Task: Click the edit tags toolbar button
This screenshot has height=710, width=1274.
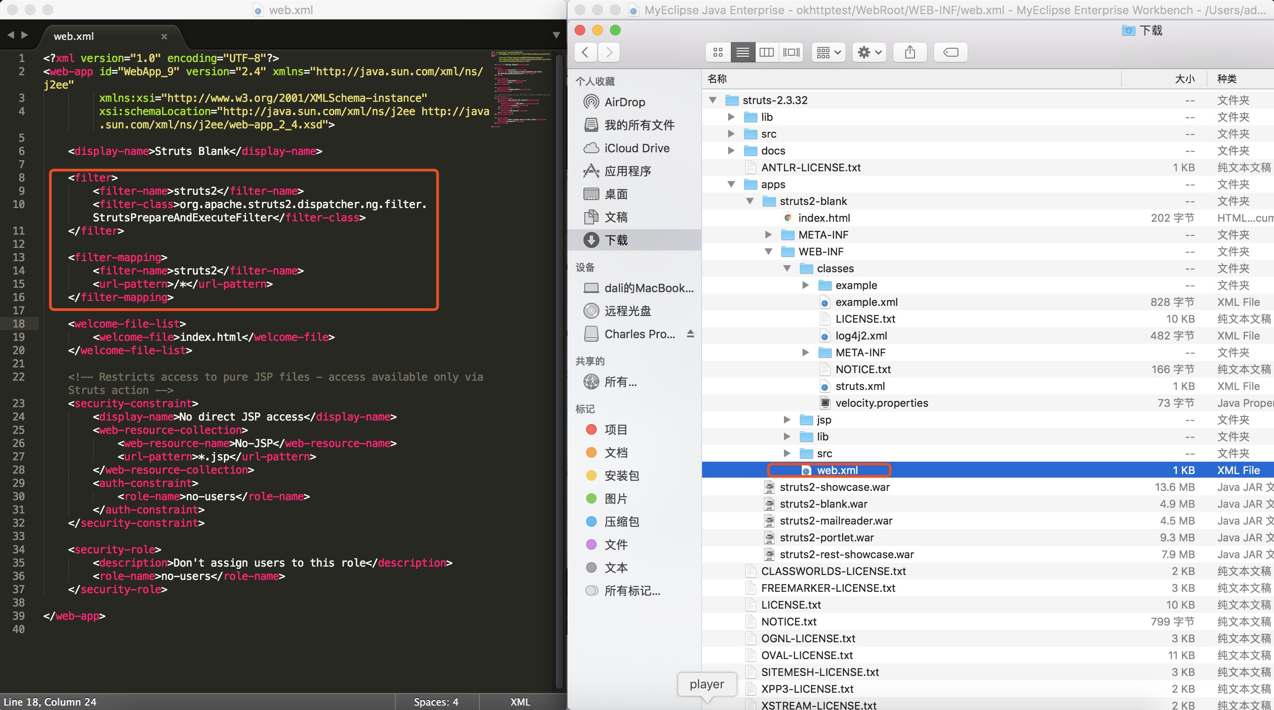Action: pyautogui.click(x=950, y=52)
